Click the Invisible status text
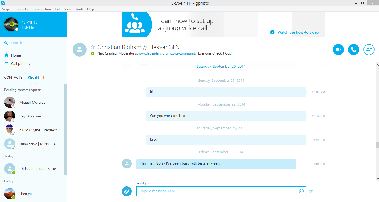This screenshot has width=379, height=202. coord(28,28)
